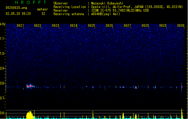Screen dimensions: 188x119
Task: Click the 0.9 kHz axis label
Action: 2,68
